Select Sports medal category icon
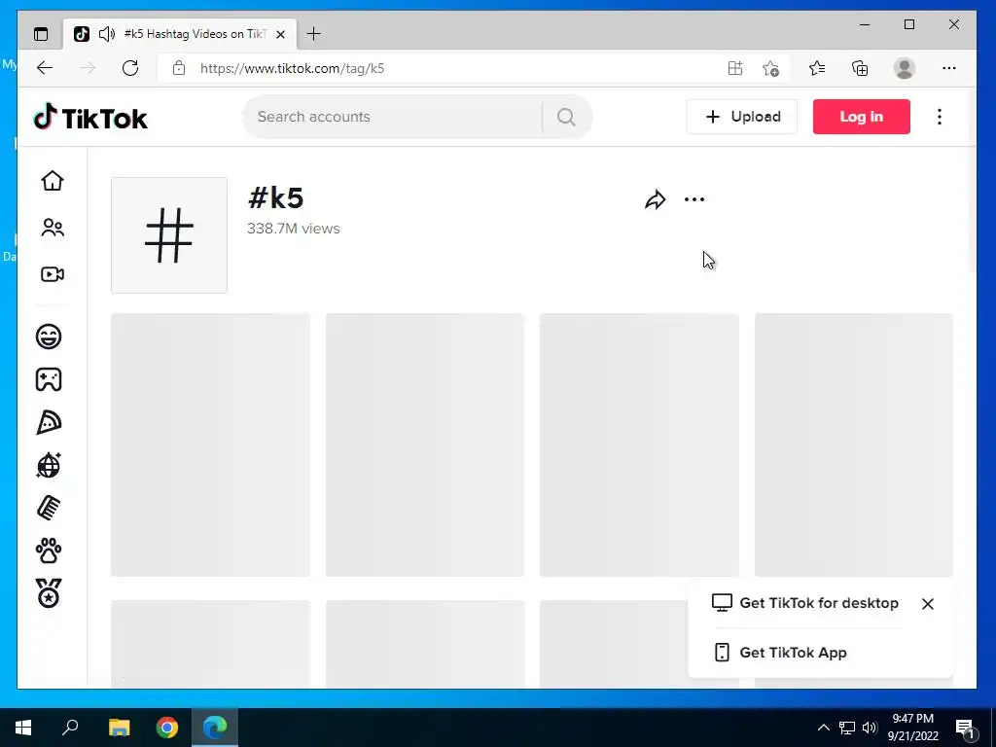 point(49,593)
